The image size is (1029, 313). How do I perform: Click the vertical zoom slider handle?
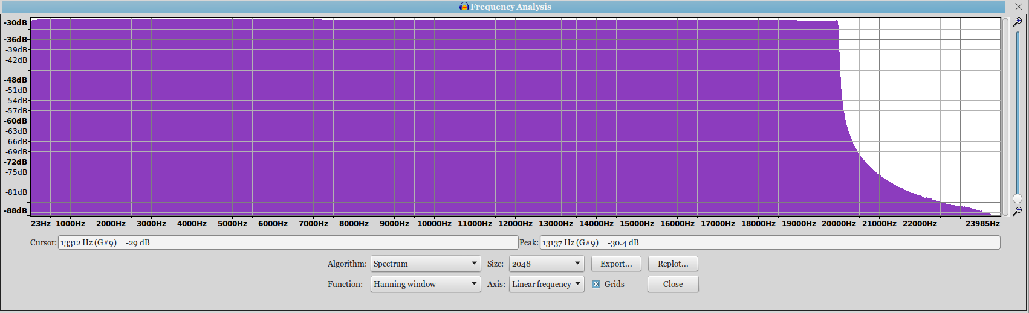pos(1018,198)
